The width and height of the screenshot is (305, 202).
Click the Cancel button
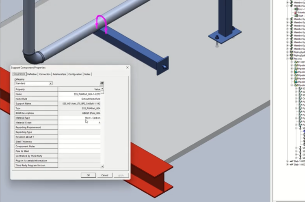(x=104, y=175)
